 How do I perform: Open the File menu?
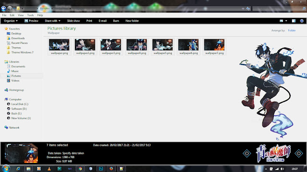point(4,15)
